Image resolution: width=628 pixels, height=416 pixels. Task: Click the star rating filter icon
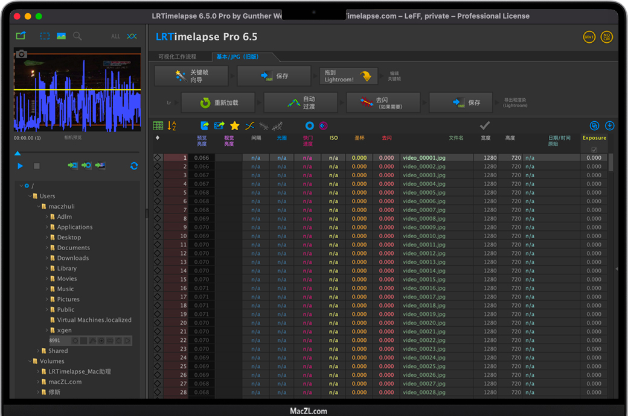(x=234, y=126)
